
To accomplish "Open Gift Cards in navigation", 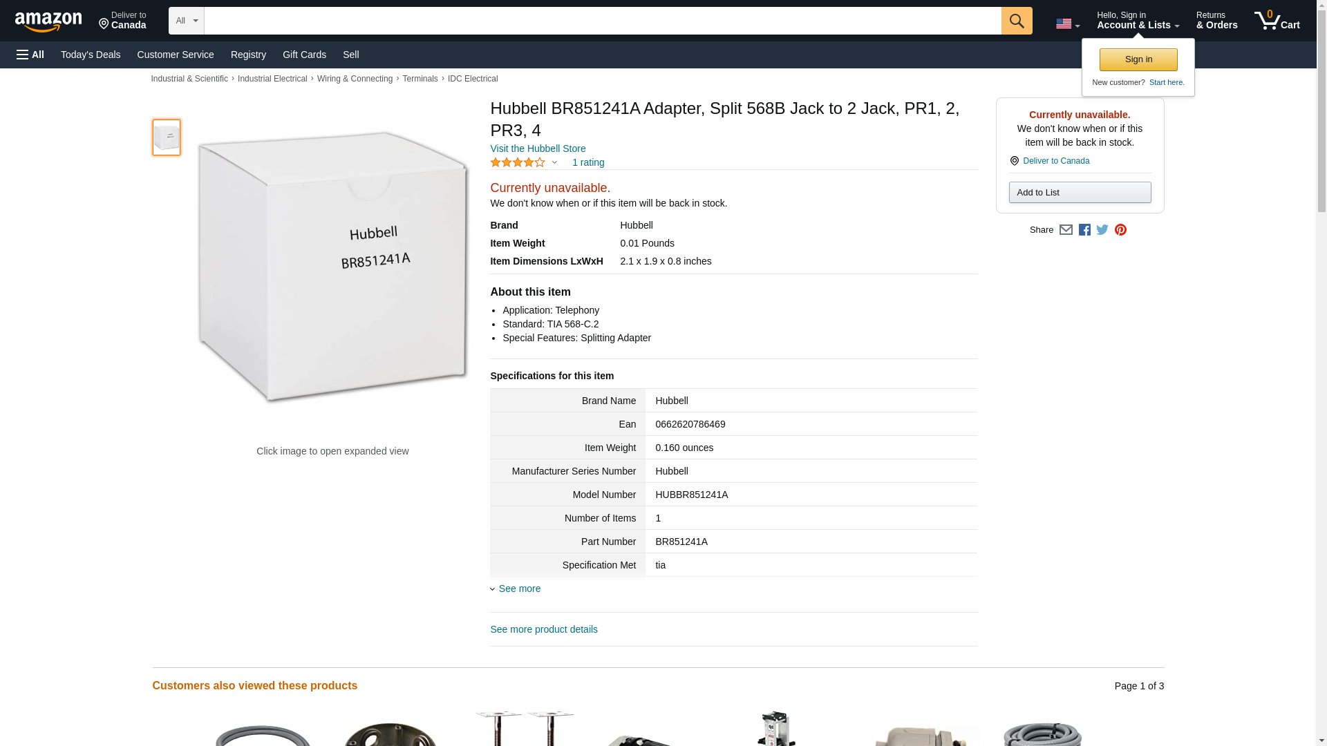I will pyautogui.click(x=304, y=55).
